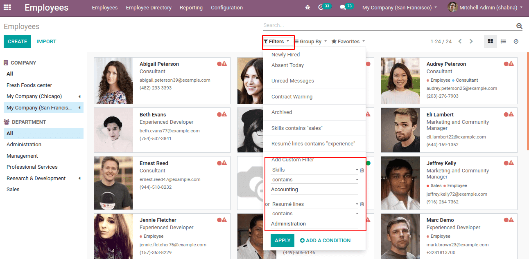Click ADD A CONDITION
This screenshot has height=259, width=529.
325,241
